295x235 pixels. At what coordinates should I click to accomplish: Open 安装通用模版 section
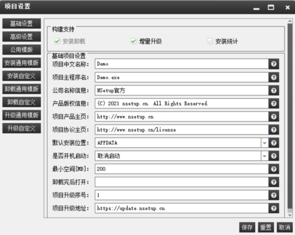coord(22,63)
